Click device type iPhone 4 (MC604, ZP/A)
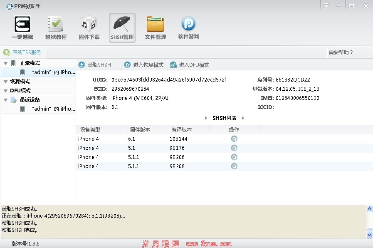This screenshot has height=248, width=373. tap(140, 98)
